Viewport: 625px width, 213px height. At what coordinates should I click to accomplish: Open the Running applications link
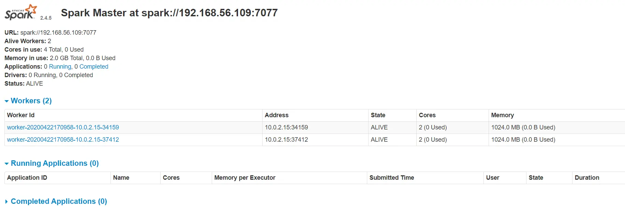(60, 67)
